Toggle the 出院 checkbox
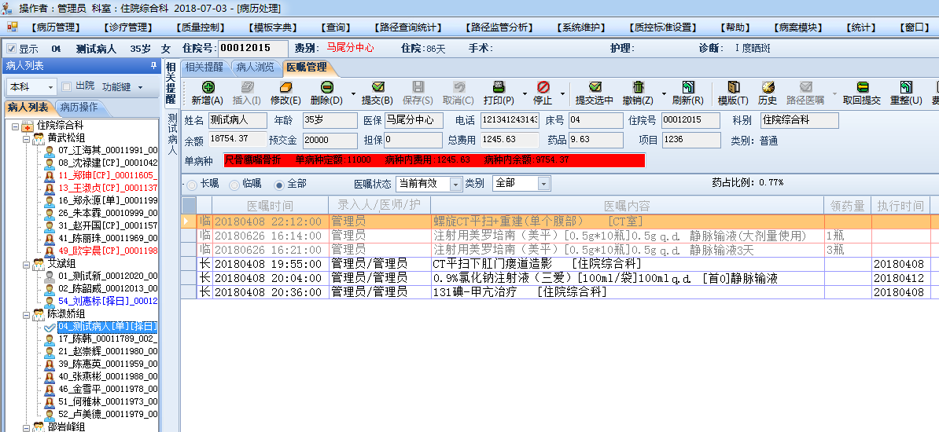The height and width of the screenshot is (432, 939). click(x=67, y=86)
